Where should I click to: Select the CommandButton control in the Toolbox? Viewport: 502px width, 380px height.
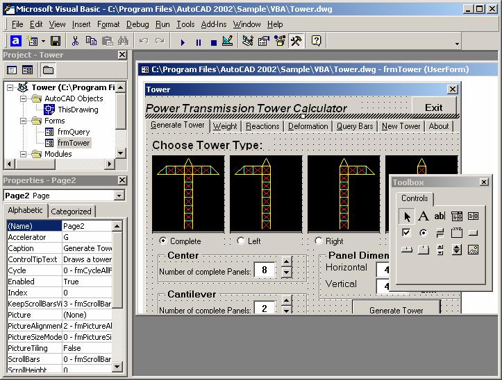tap(474, 233)
